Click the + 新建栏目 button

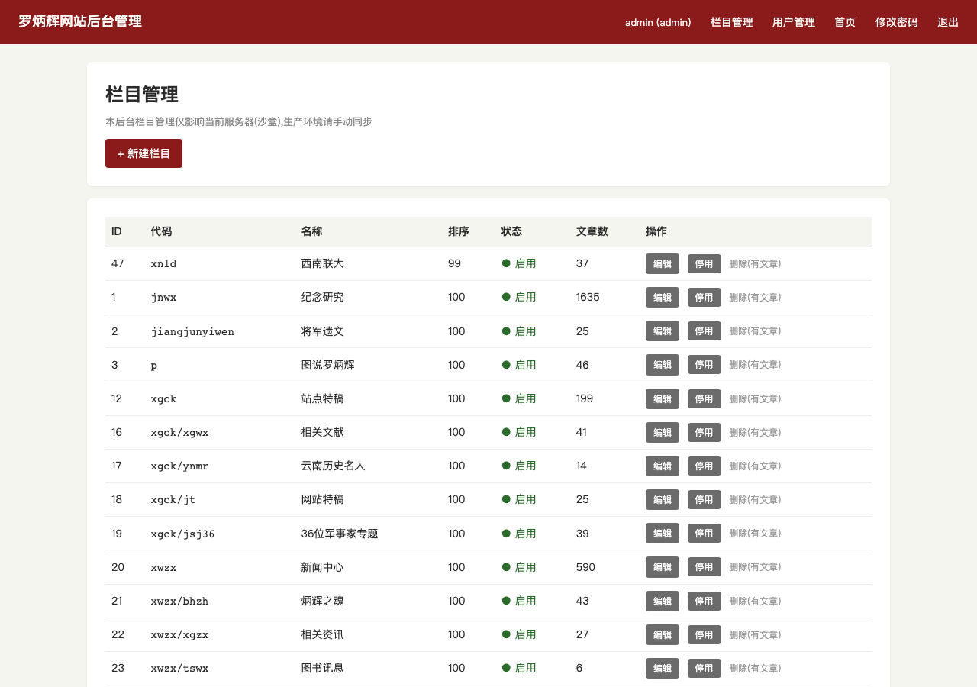click(143, 153)
